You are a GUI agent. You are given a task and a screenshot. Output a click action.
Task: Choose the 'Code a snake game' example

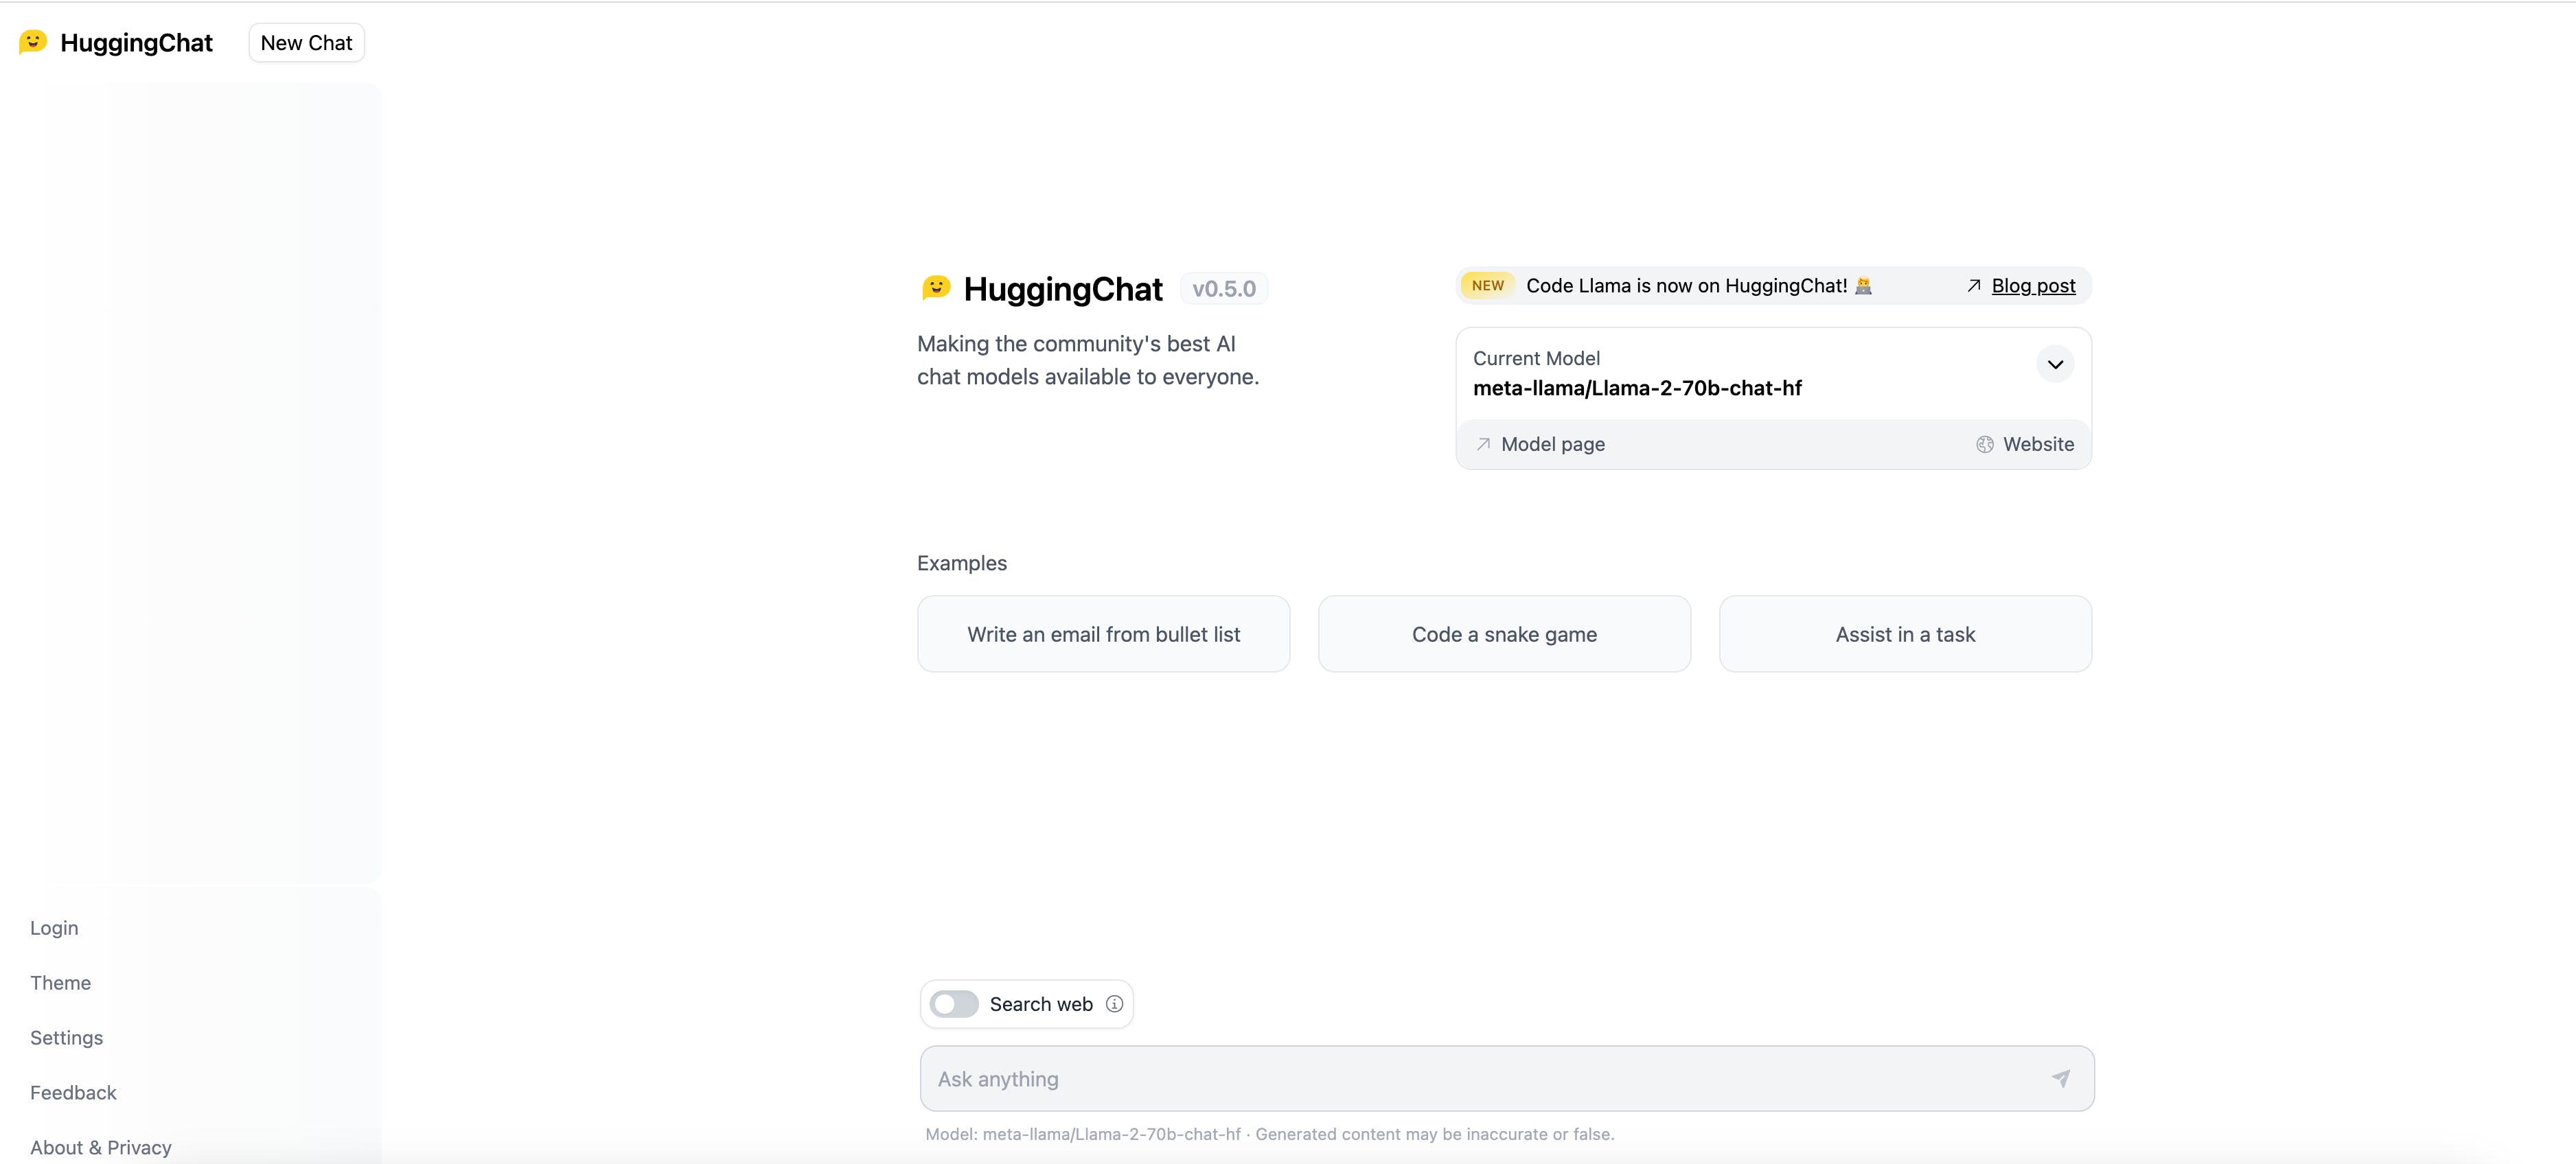click(x=1504, y=635)
